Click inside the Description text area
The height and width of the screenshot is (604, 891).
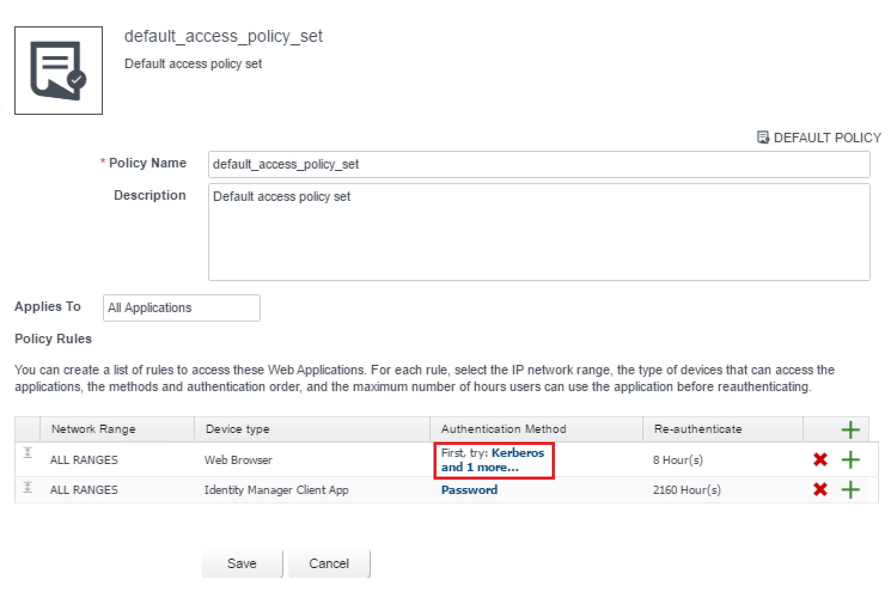coord(539,232)
